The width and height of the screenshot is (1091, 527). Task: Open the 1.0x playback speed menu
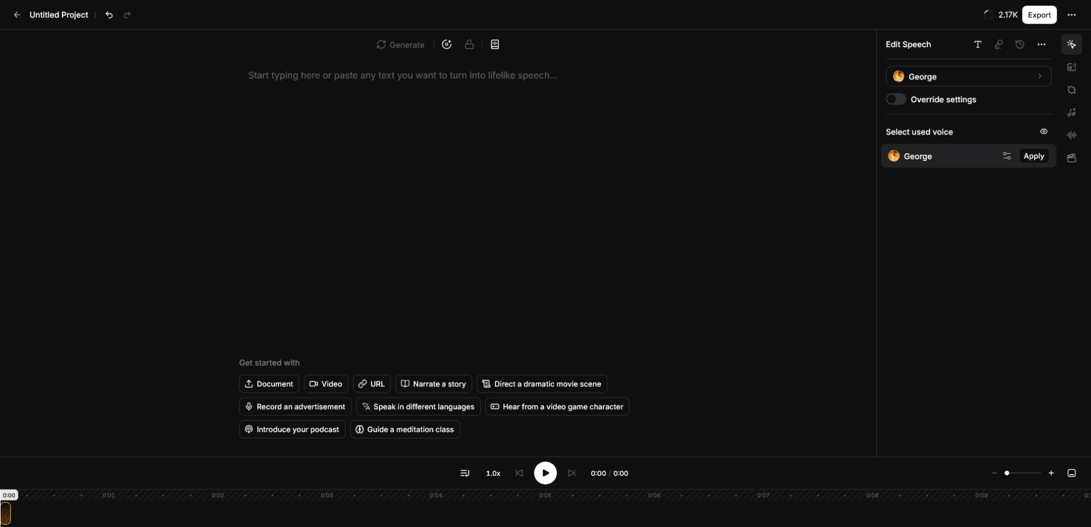point(493,474)
